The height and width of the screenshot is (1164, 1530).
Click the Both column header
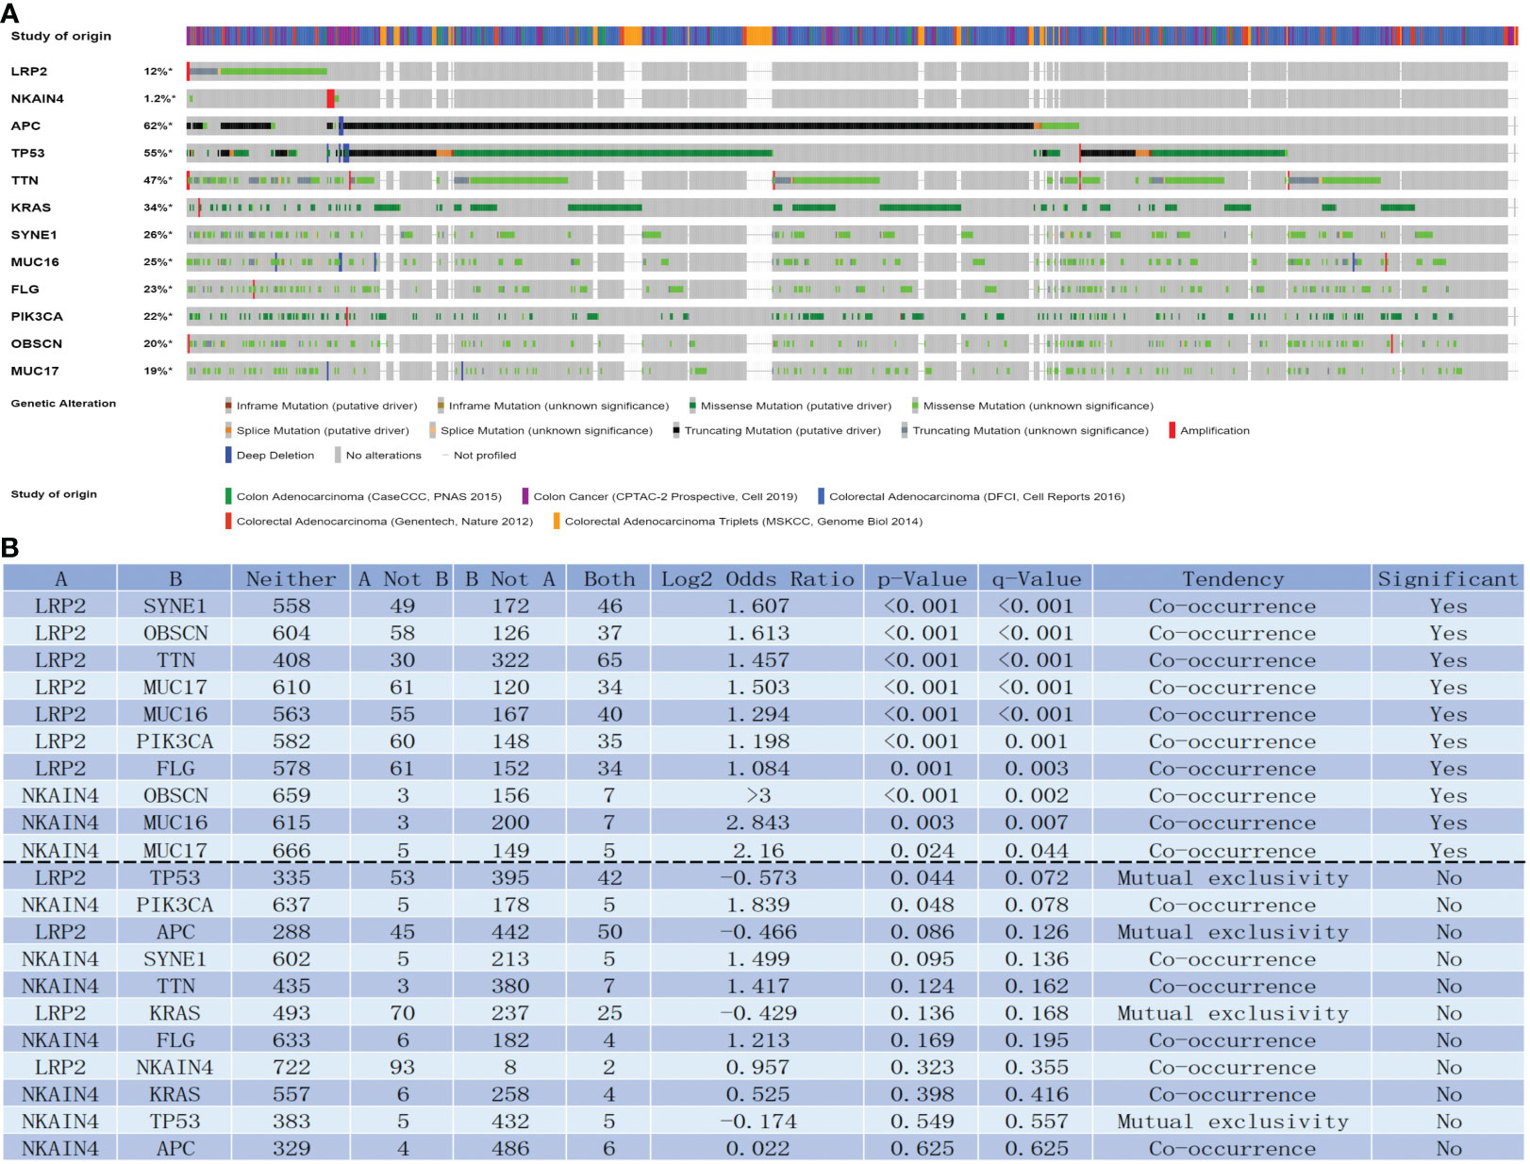click(x=609, y=579)
